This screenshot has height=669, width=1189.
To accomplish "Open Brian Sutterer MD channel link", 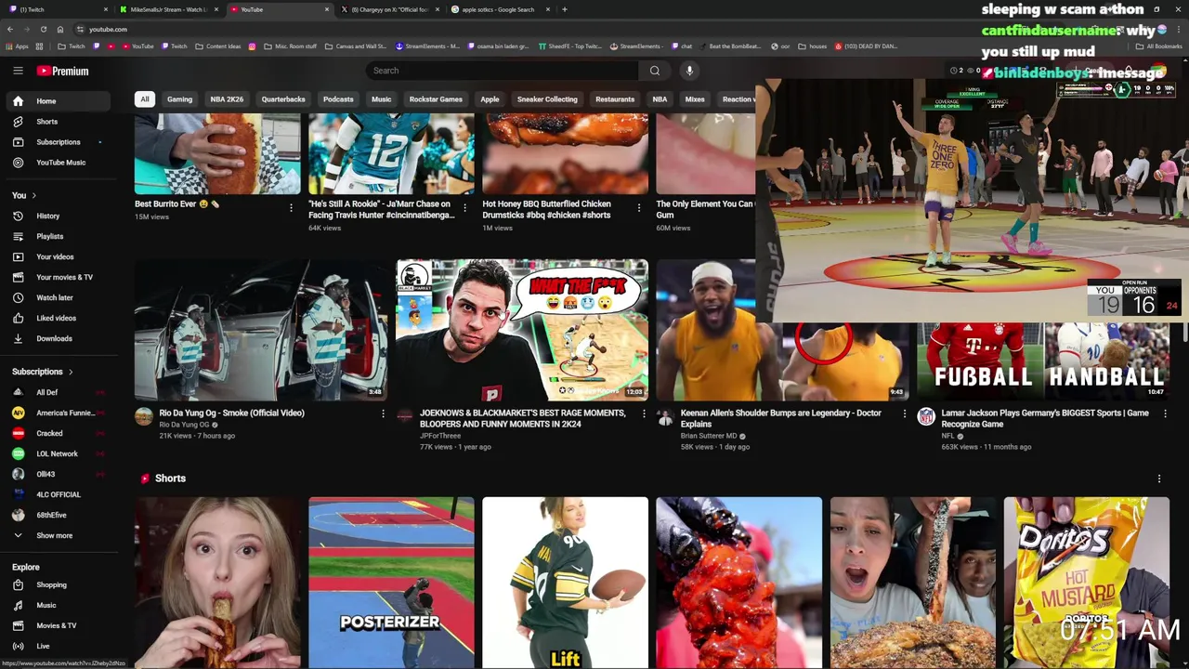I will [x=709, y=436].
